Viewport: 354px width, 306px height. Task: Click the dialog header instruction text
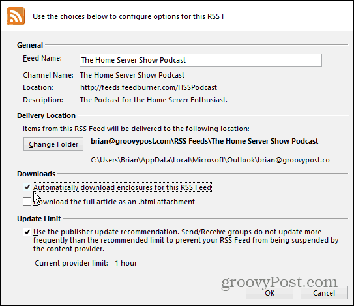coord(128,16)
